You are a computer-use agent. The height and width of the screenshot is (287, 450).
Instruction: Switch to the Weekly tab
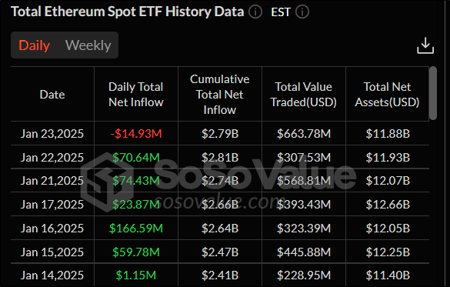[x=88, y=45]
